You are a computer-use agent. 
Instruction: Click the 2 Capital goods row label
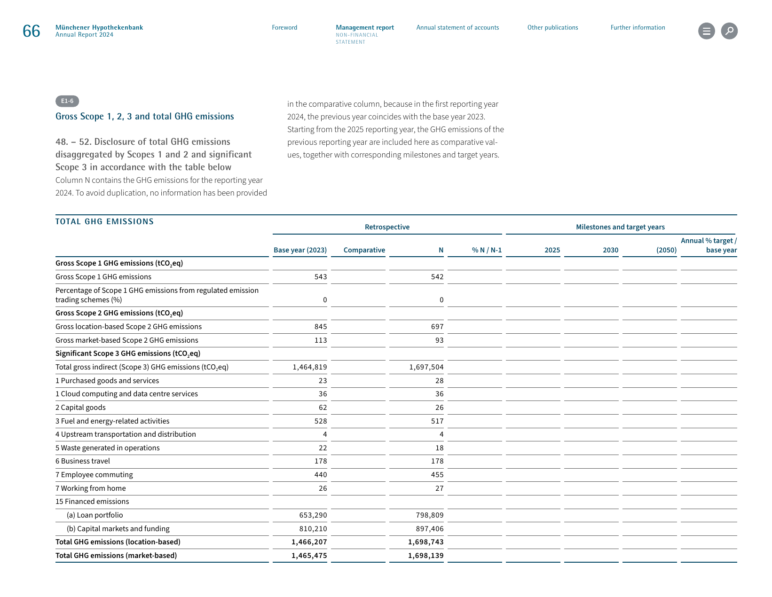[80, 408]
